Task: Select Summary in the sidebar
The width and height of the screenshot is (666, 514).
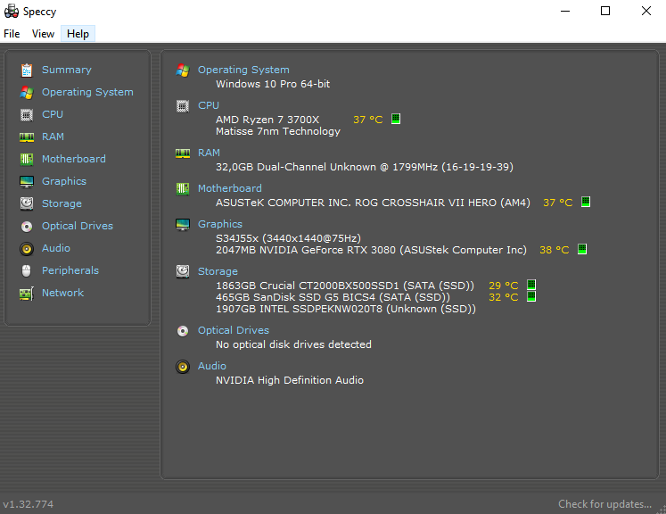Action: (67, 70)
